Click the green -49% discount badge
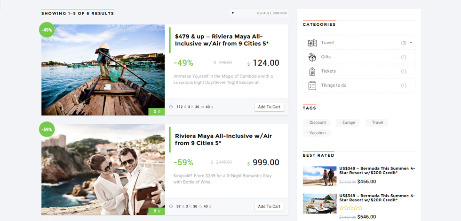 click(x=47, y=30)
